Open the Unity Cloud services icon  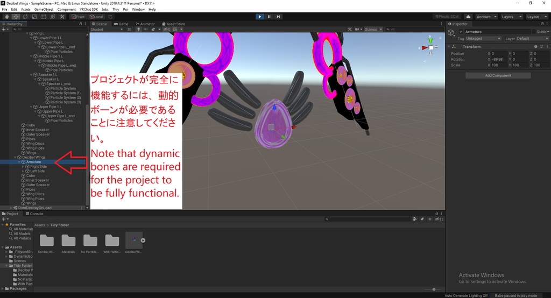click(468, 17)
